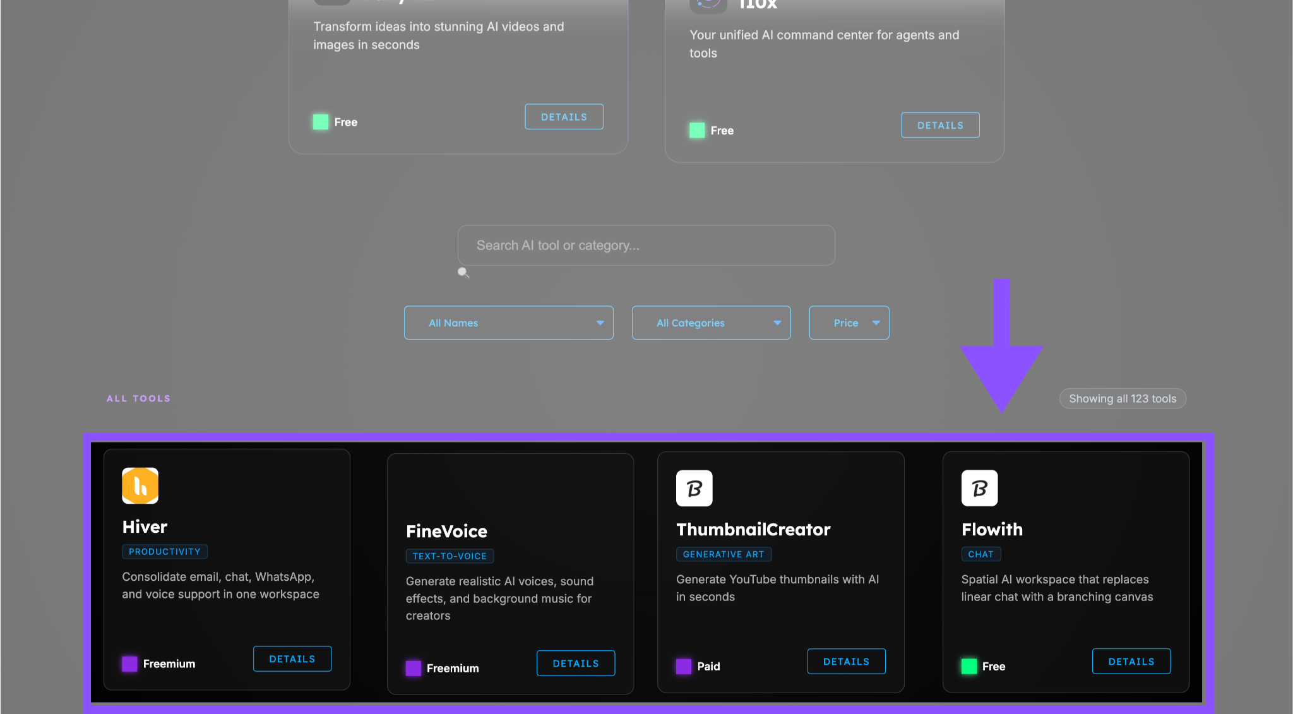
Task: Click the Flowith logo icon
Action: [x=979, y=488]
